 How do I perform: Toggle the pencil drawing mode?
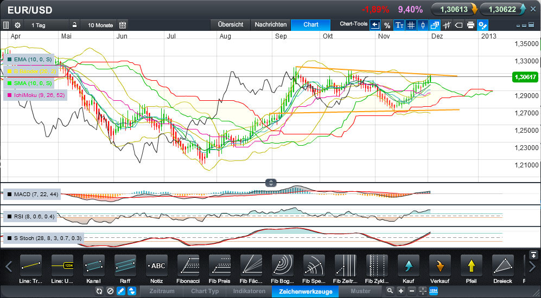tap(121, 291)
